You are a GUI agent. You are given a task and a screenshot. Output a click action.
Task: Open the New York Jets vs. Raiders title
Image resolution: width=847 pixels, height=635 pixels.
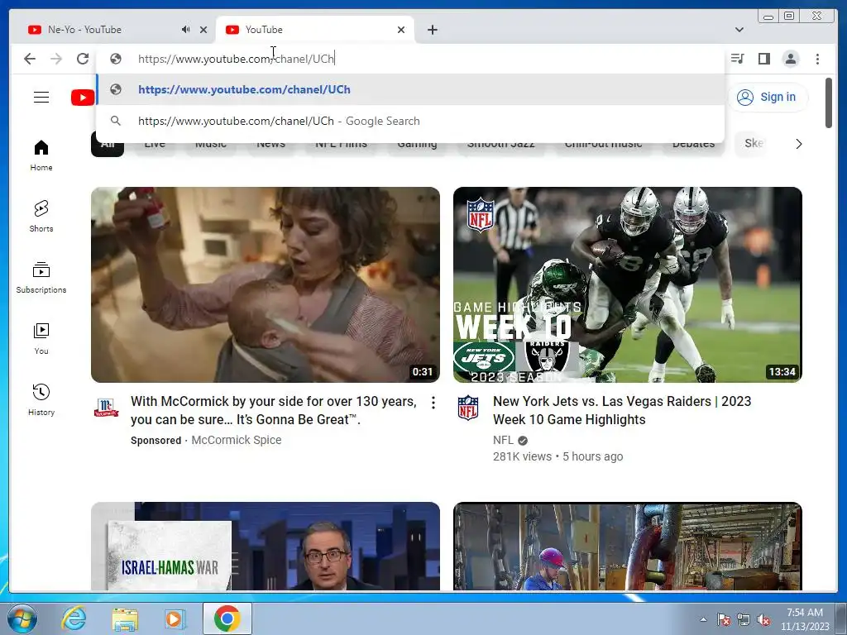622,410
